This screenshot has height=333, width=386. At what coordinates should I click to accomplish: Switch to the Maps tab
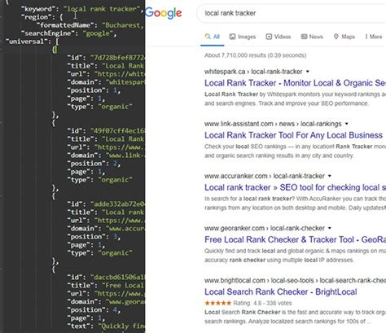click(344, 37)
